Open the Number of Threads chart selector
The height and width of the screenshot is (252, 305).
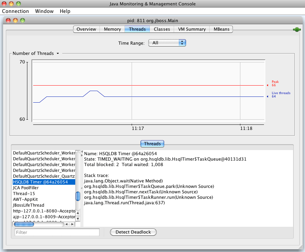pos(57,53)
